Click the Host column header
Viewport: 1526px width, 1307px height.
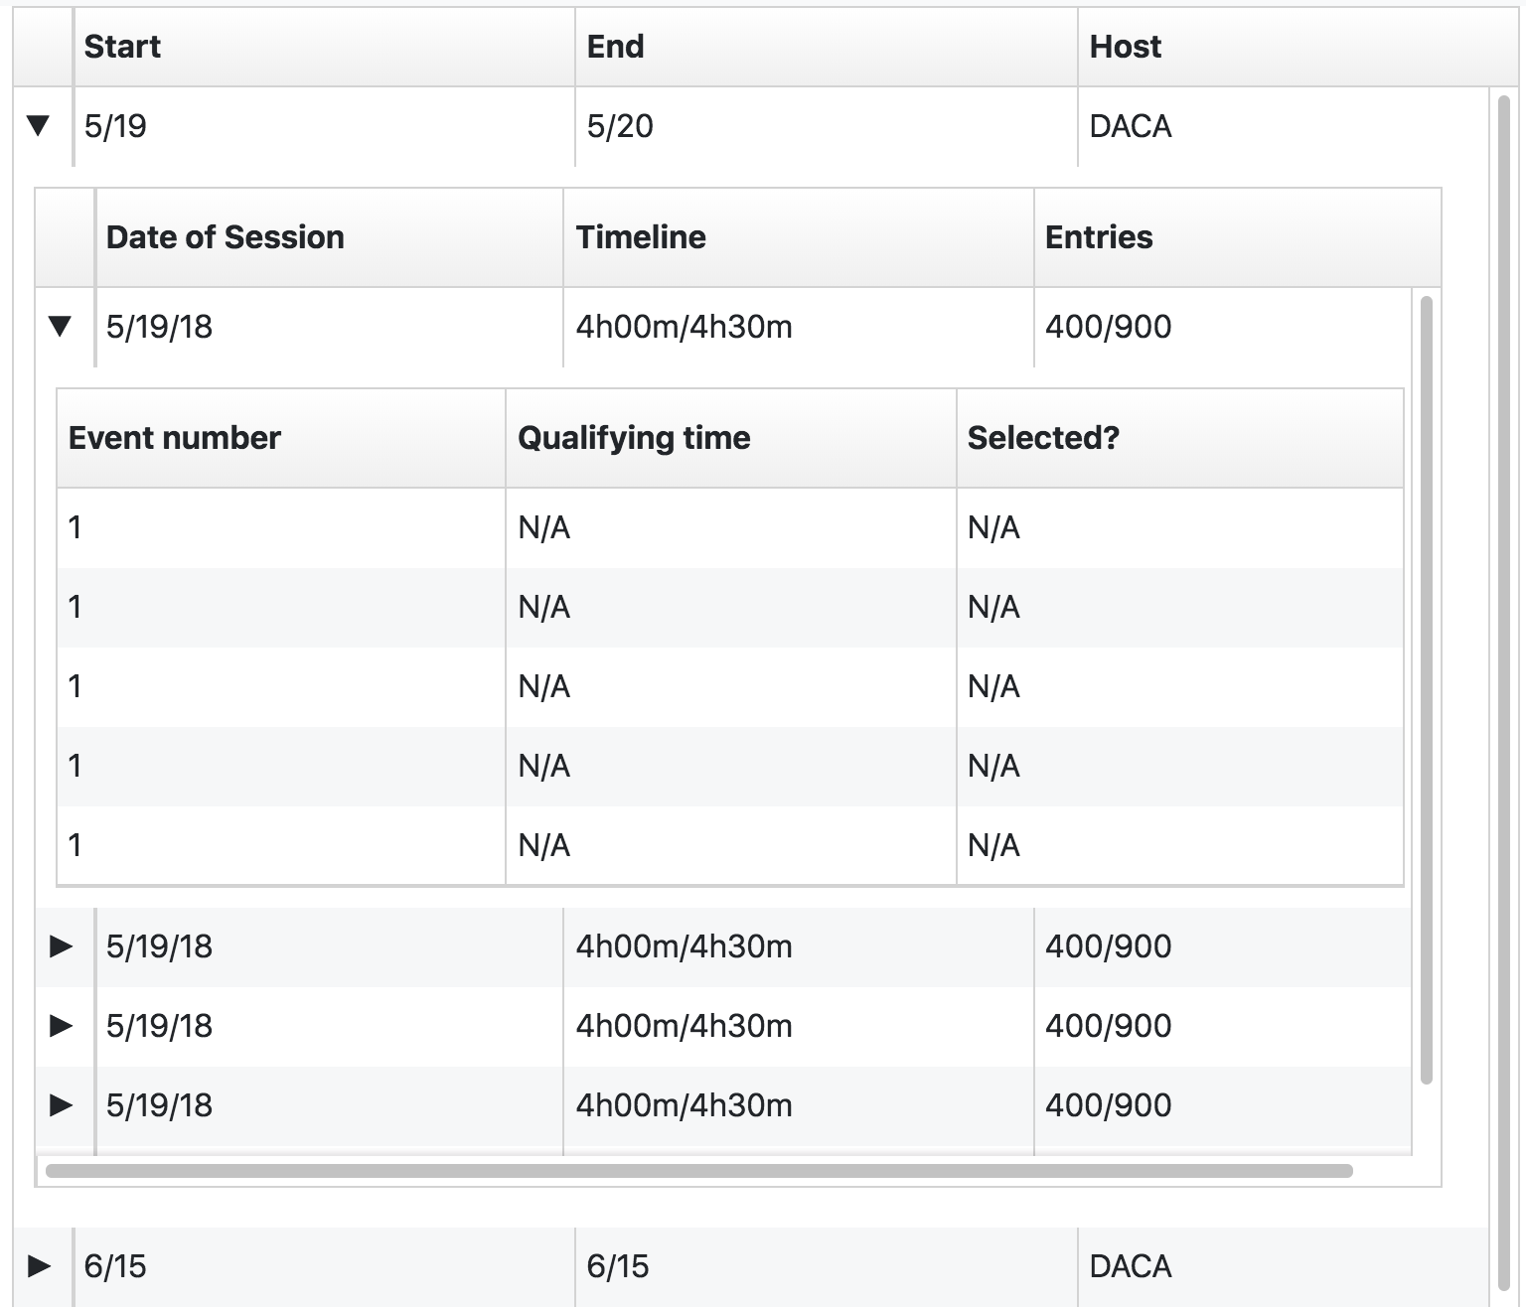[x=1125, y=47]
